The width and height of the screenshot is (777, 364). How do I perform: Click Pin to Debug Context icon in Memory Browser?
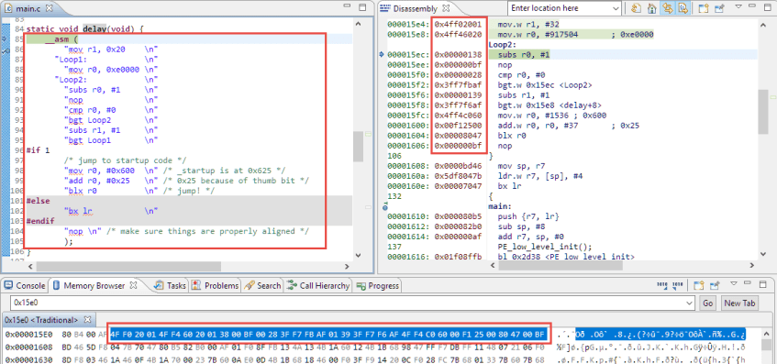click(714, 285)
